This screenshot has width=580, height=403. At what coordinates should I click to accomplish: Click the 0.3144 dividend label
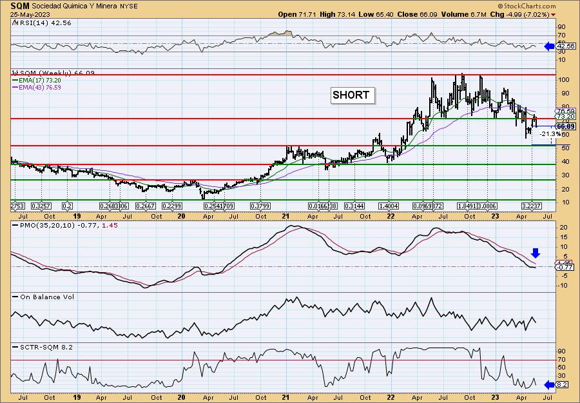(x=354, y=206)
